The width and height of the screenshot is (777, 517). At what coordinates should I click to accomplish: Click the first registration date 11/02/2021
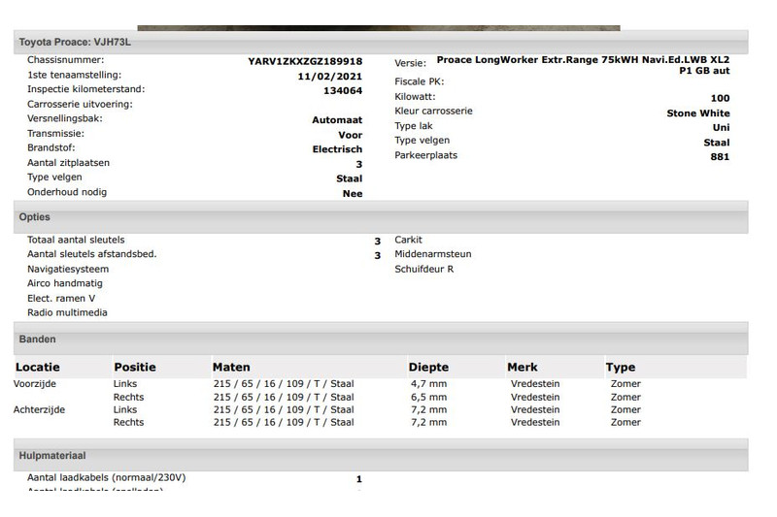330,76
